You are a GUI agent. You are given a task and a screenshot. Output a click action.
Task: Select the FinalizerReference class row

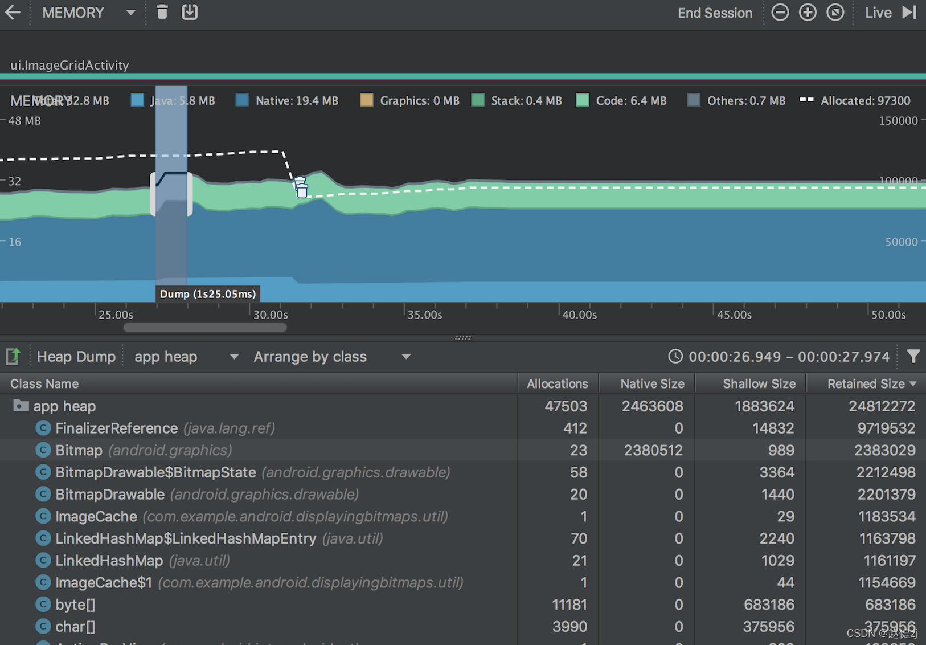tap(463, 428)
